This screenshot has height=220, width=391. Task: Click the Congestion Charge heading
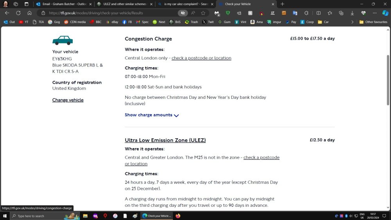[x=148, y=39]
